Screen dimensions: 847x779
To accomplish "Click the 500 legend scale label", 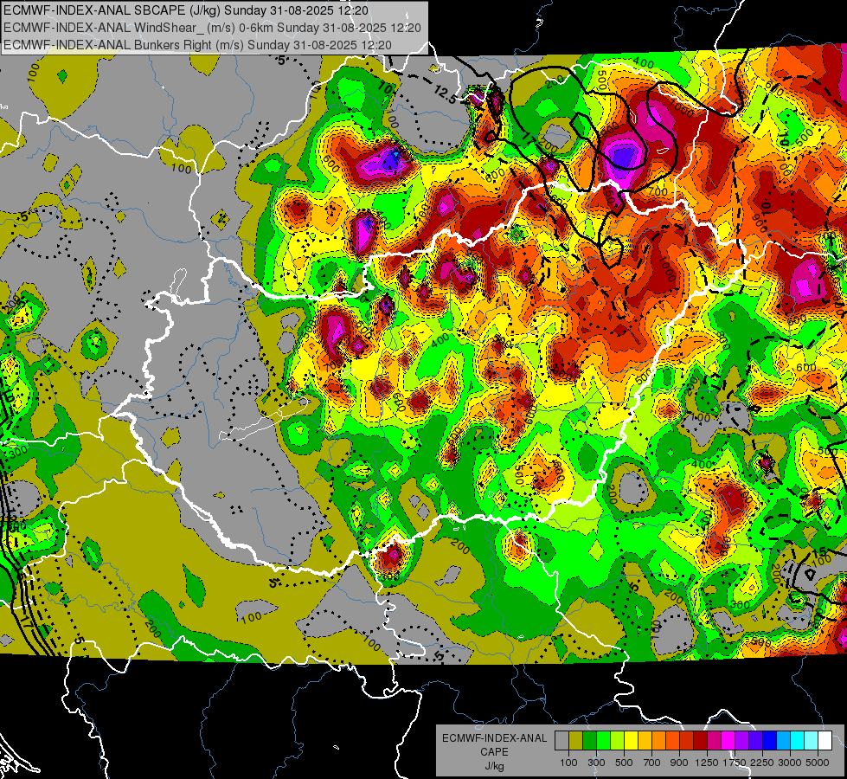I will tap(624, 763).
